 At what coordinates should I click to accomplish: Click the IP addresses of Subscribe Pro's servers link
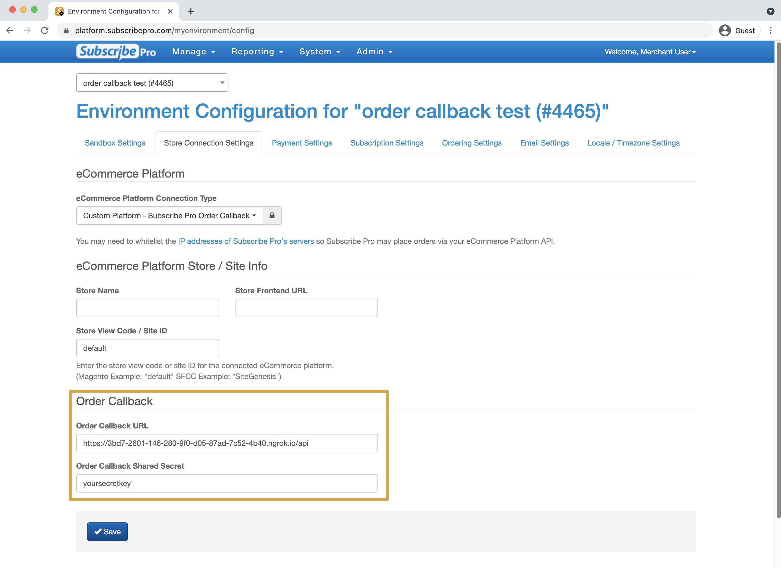tap(246, 241)
